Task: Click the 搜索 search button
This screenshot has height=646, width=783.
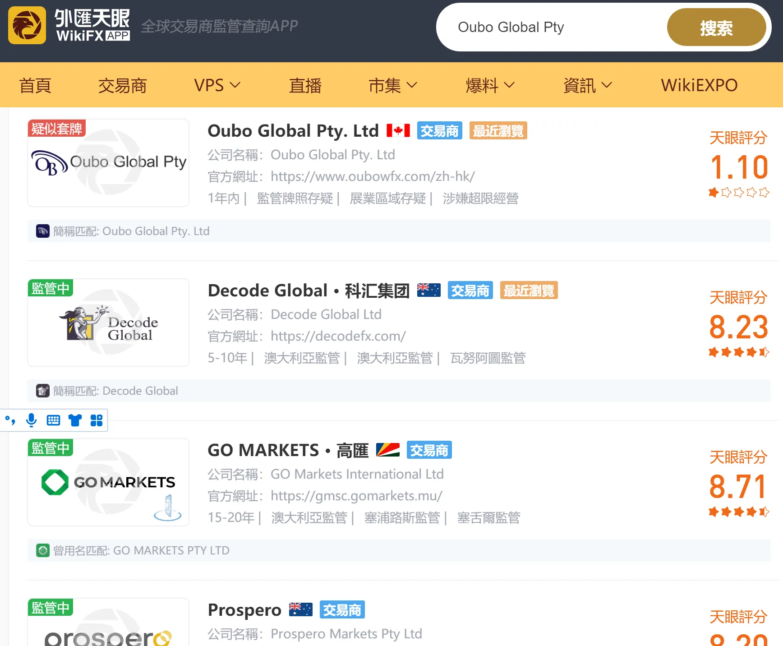Action: 716,28
